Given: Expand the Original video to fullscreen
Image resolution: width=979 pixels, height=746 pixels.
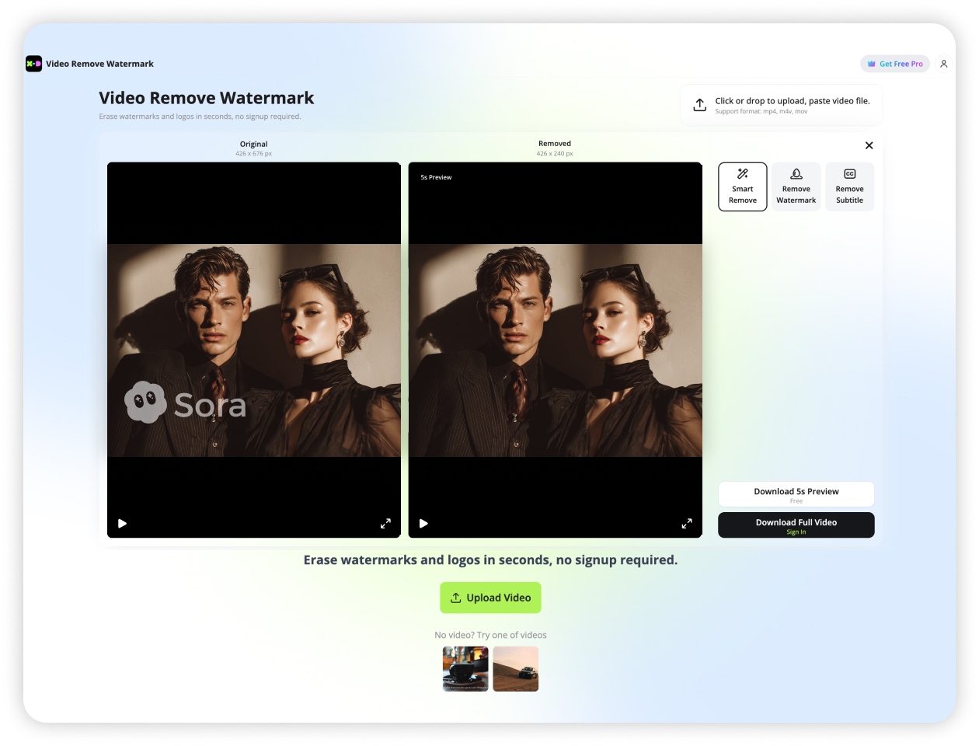Looking at the screenshot, I should [x=385, y=524].
